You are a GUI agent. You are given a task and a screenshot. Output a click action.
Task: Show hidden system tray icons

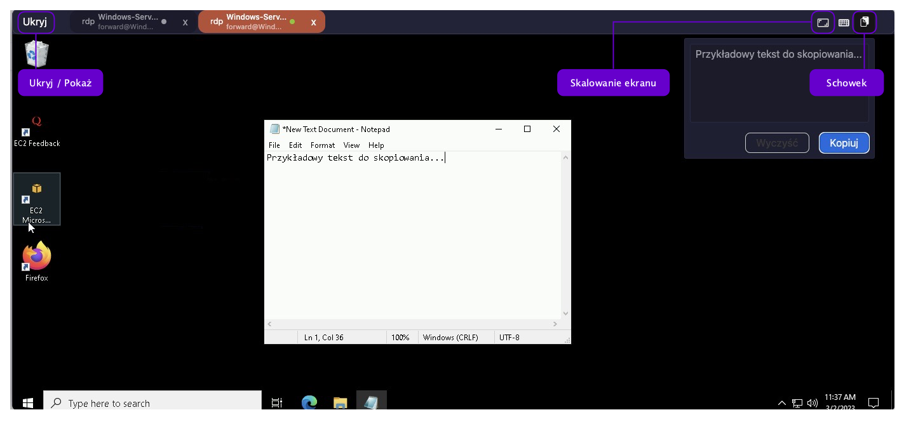click(x=782, y=403)
